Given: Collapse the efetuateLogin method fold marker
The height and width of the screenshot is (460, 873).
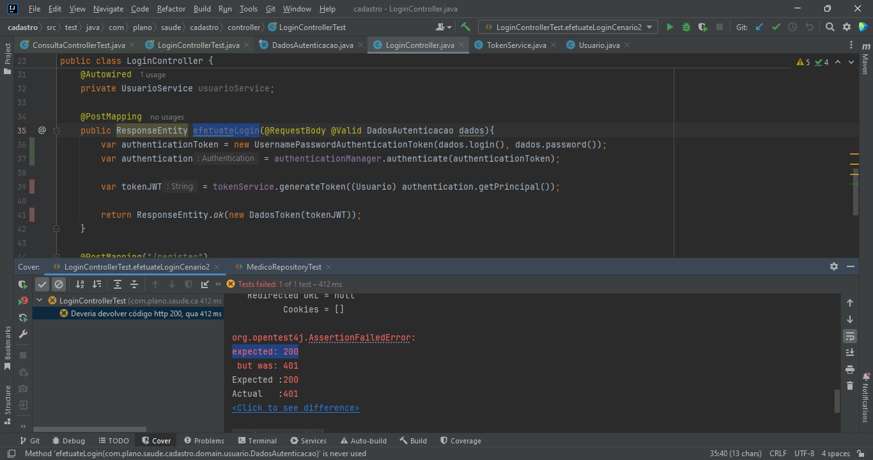Looking at the screenshot, I should pos(56,130).
